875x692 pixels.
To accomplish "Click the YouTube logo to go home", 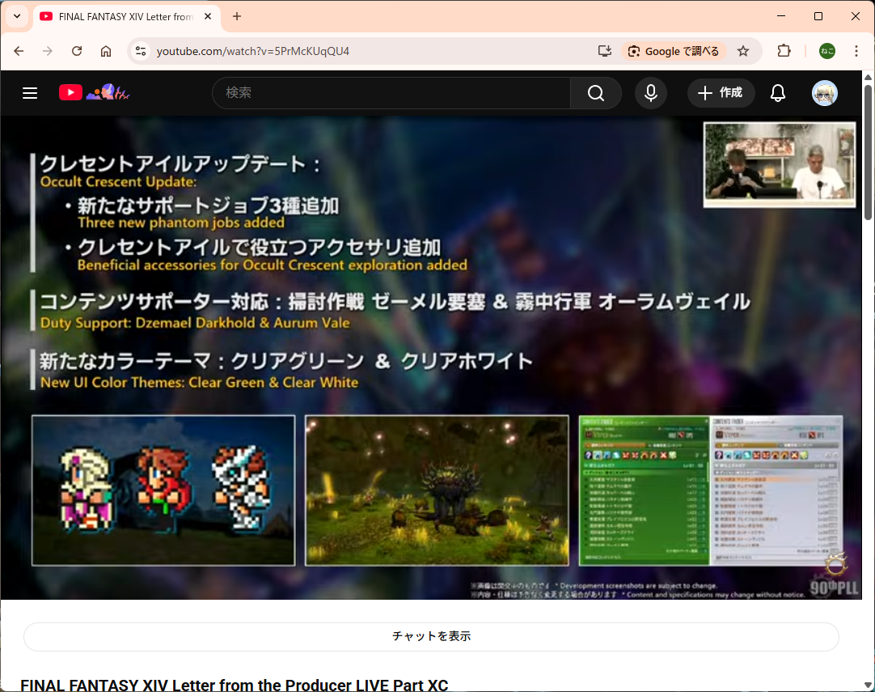I will point(71,93).
